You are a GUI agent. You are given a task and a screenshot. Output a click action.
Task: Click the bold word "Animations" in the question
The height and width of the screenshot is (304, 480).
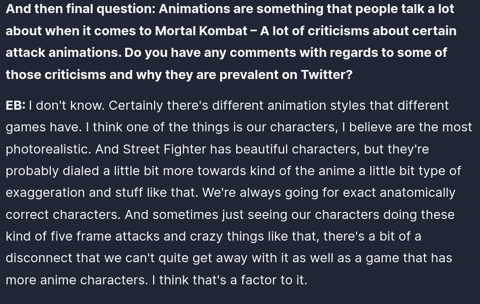tap(194, 9)
